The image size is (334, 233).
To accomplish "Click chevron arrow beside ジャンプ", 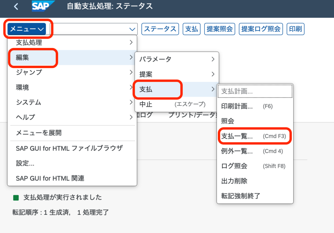I will point(131,72).
